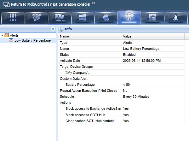Screen dimensions: 189x141
Task: Click the Name column header
Action: (89, 36)
